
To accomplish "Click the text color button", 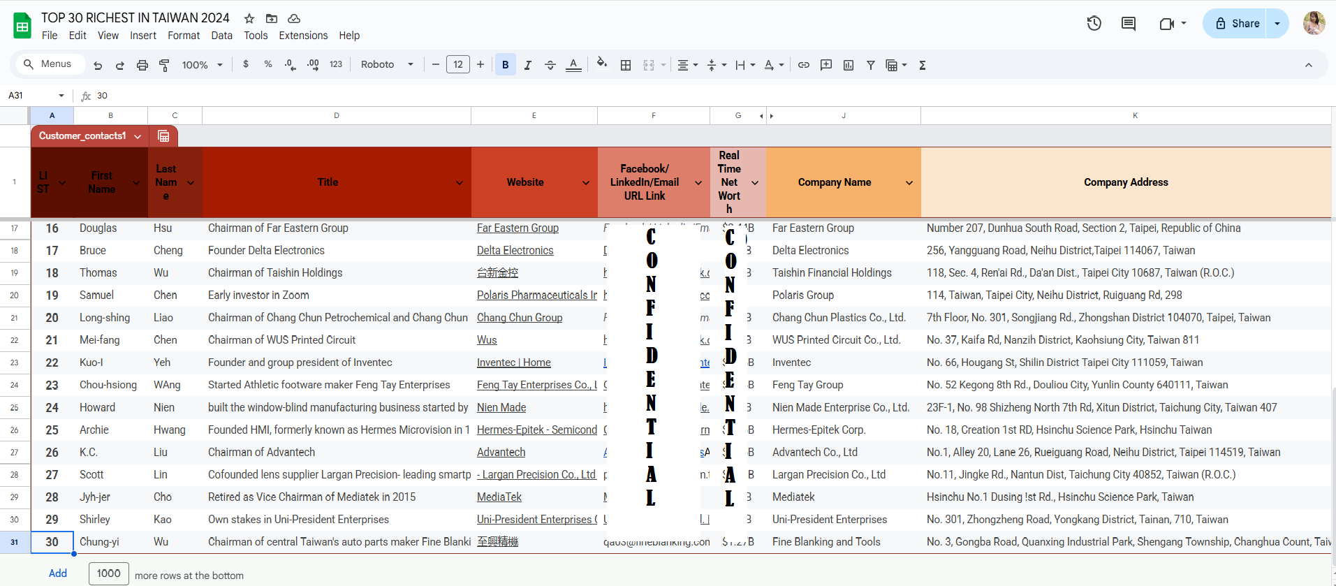I will pyautogui.click(x=573, y=65).
